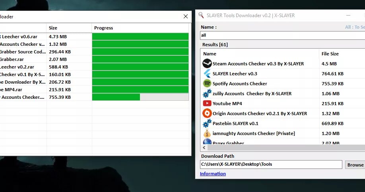Select 'Steam Accounts Checker v0.3 By X-SLAYER' row
The height and width of the screenshot is (192, 365).
tap(258, 64)
